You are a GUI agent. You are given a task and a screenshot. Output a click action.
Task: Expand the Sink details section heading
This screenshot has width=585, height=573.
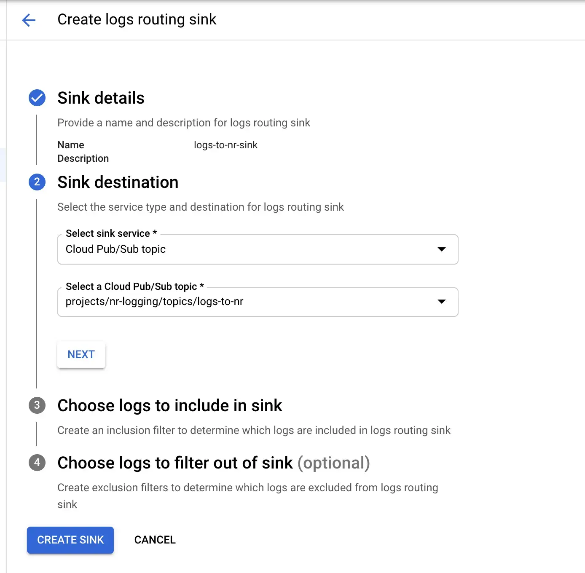click(101, 98)
